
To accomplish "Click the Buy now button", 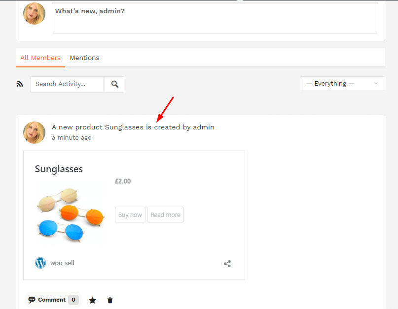I will tap(130, 215).
